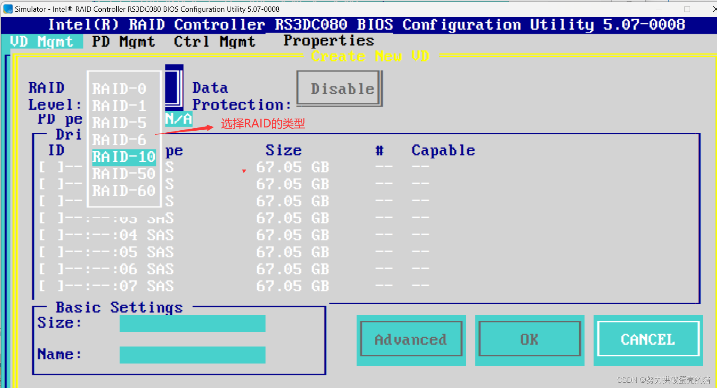Focus the Name input field

click(x=192, y=355)
